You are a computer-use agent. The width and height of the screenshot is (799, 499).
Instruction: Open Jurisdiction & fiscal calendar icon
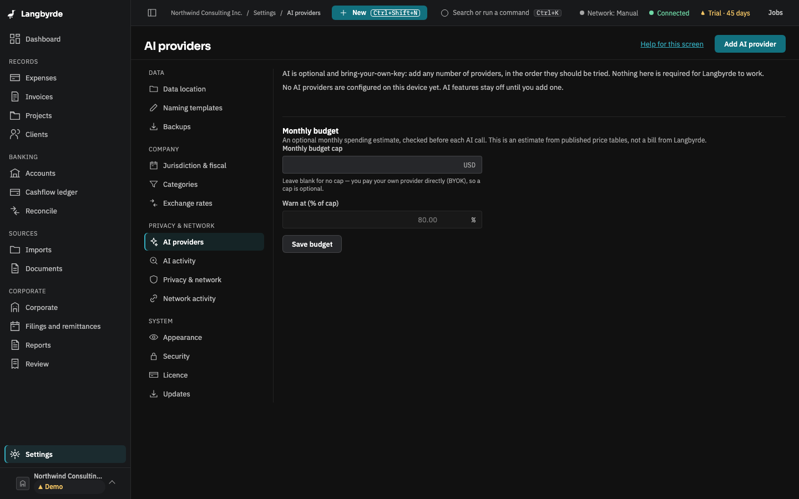point(154,165)
